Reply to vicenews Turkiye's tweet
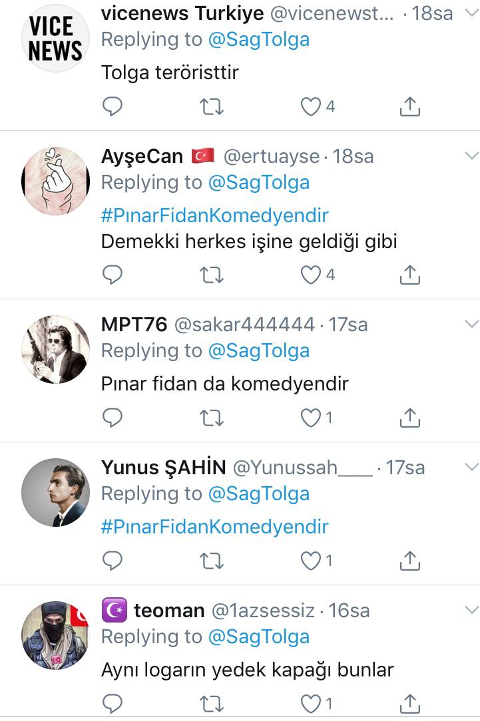The height and width of the screenshot is (721, 480). (113, 106)
